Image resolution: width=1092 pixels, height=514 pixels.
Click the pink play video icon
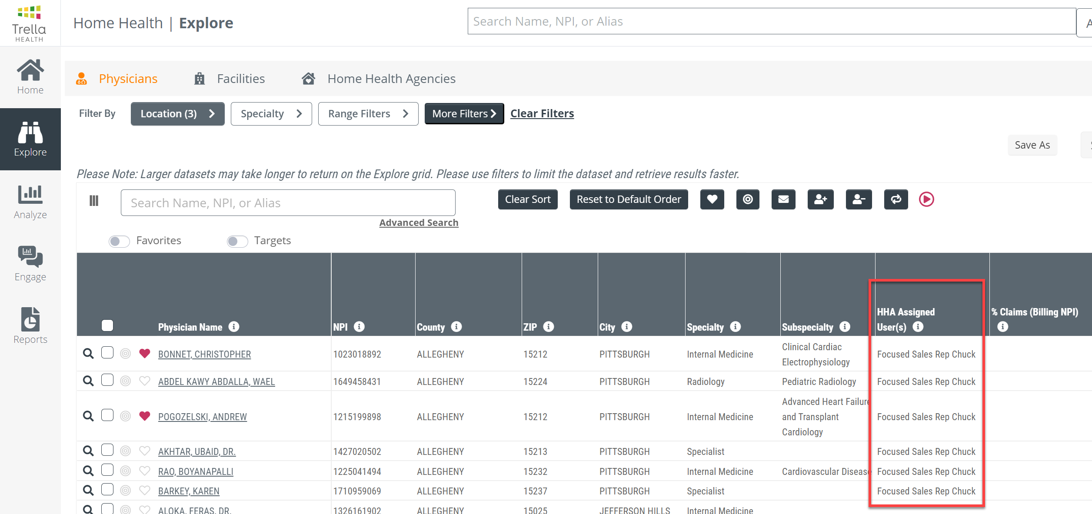tap(926, 199)
